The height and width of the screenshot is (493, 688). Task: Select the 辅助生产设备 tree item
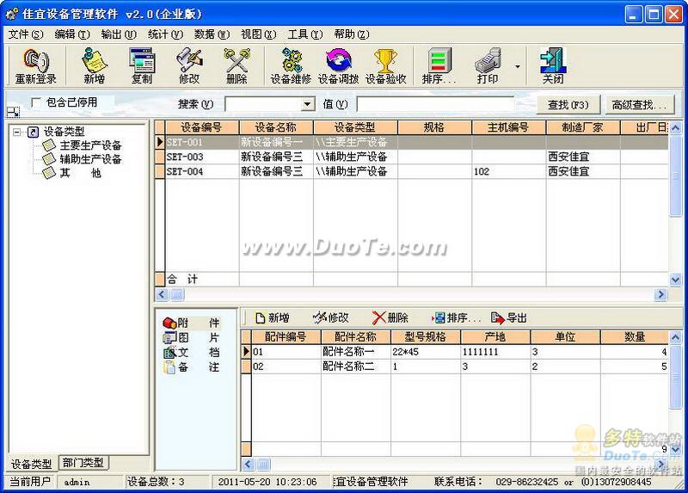click(x=90, y=159)
